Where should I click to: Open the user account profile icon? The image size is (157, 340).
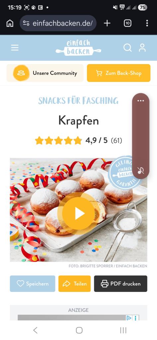[142, 48]
